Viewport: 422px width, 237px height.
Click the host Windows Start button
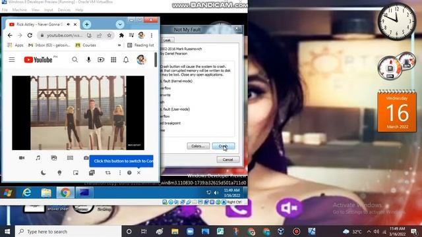pyautogui.click(x=7, y=231)
